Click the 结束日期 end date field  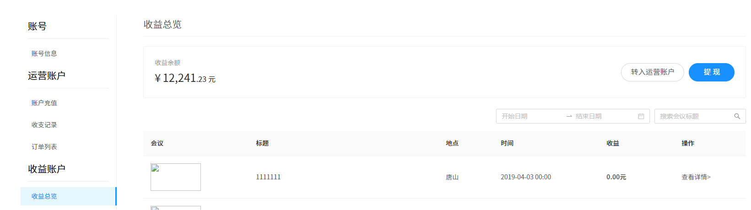[x=604, y=116]
